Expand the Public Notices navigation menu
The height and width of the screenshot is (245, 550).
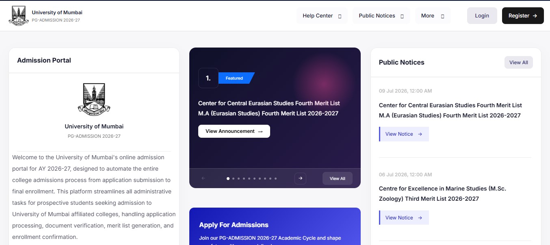[381, 16]
